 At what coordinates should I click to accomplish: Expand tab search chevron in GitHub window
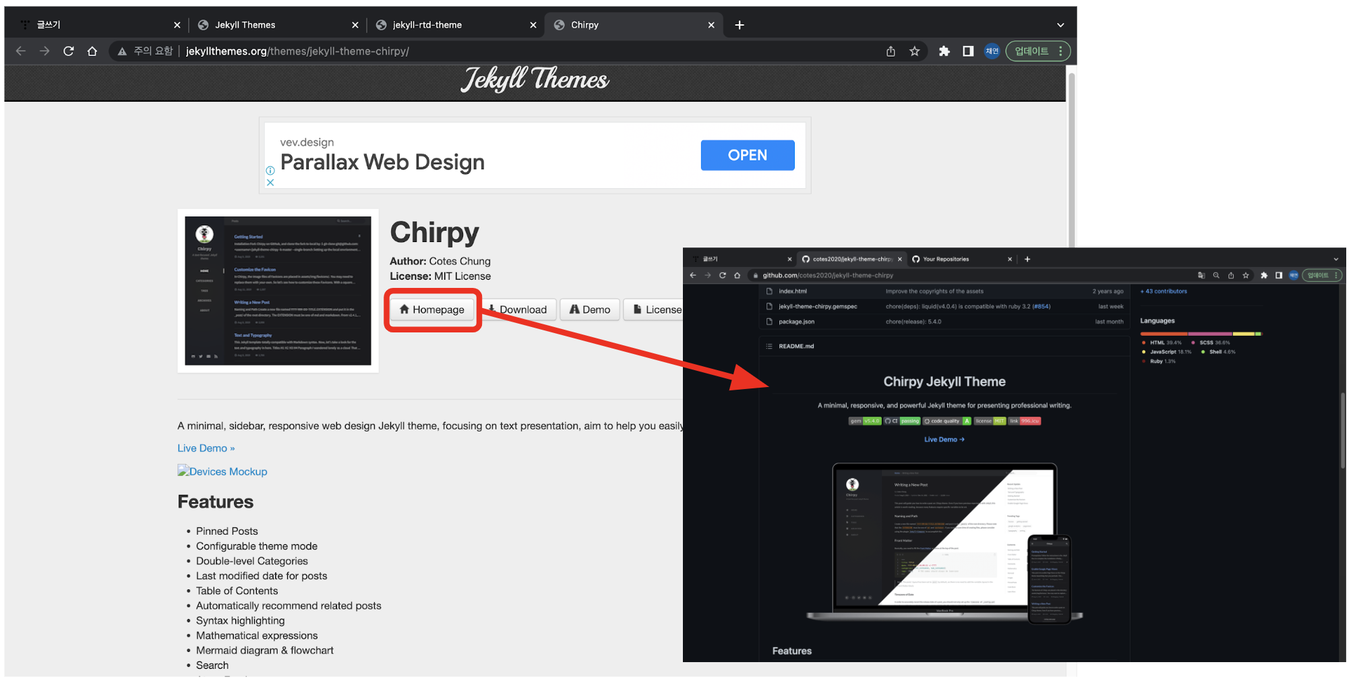click(x=1336, y=259)
